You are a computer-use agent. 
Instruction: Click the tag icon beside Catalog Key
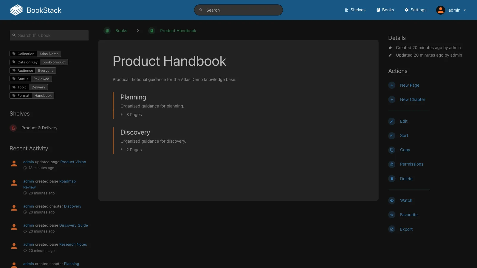click(14, 62)
